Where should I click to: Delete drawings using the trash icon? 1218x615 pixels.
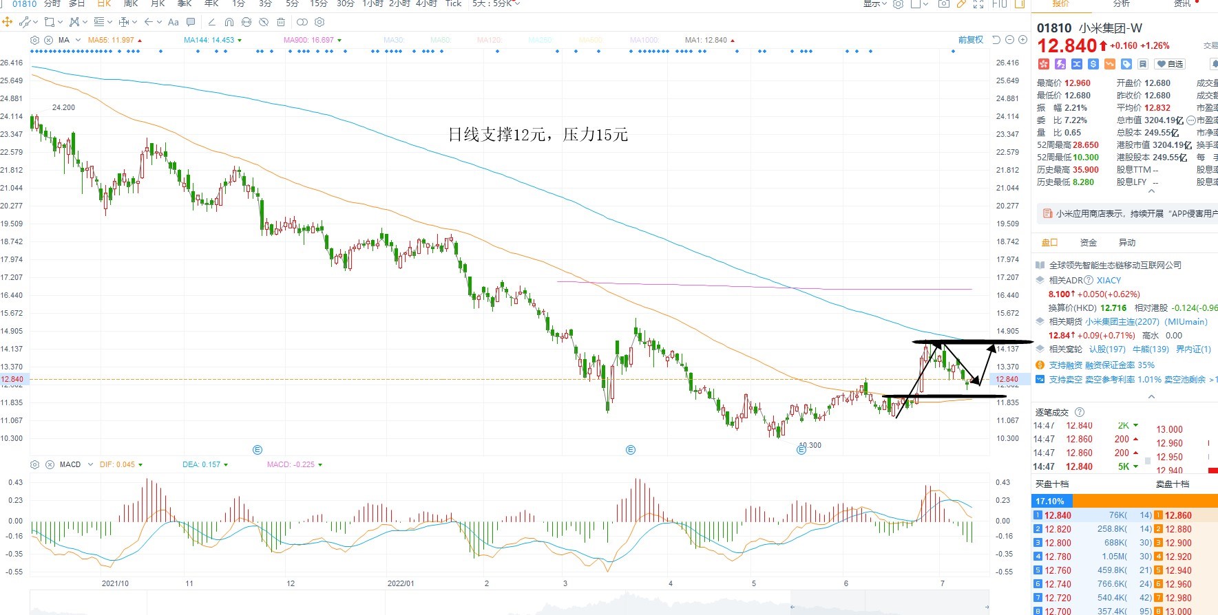281,22
